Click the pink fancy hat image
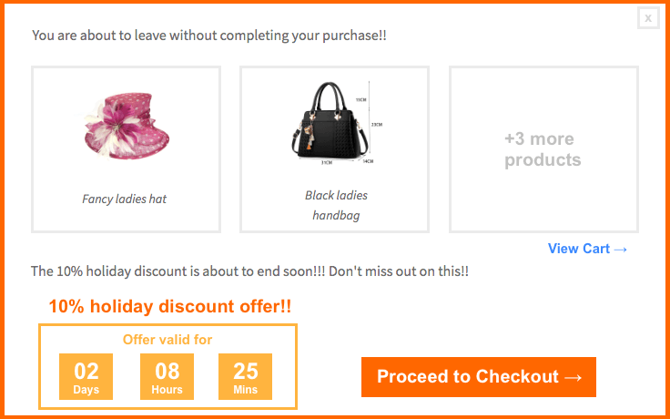 click(126, 128)
